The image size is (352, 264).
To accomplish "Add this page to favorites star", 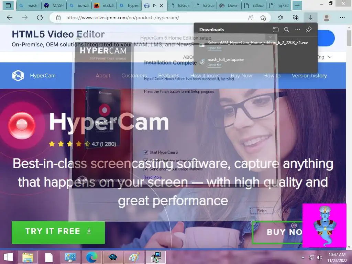I will coord(263,18).
